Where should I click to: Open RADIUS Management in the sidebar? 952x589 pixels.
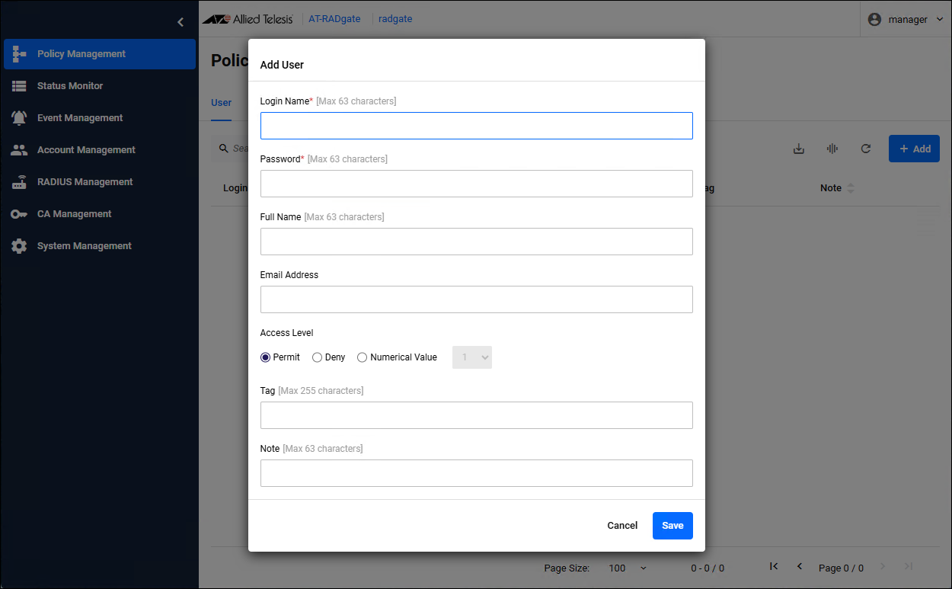100,182
